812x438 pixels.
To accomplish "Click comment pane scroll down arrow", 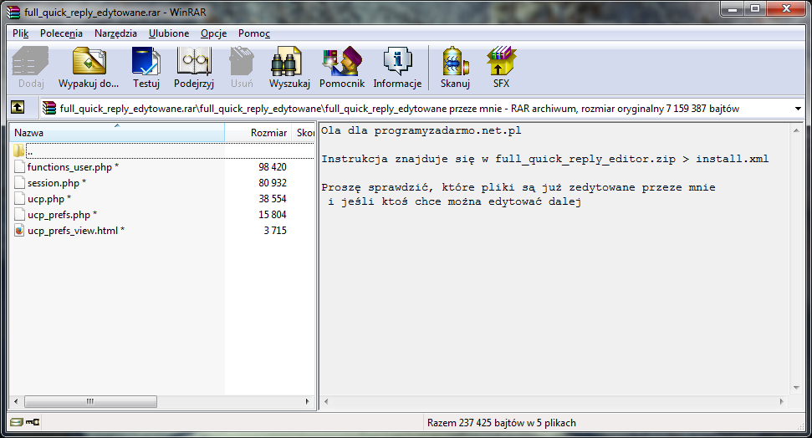I will [x=796, y=388].
